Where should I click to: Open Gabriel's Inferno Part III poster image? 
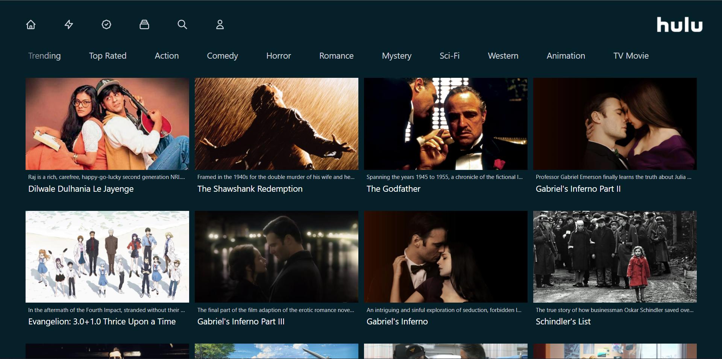click(276, 257)
